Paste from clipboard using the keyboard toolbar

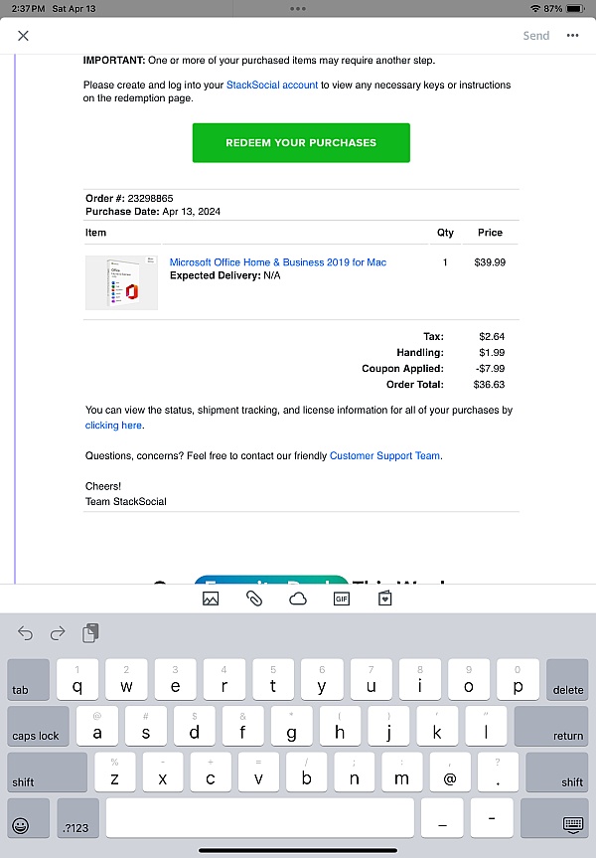[x=90, y=632]
